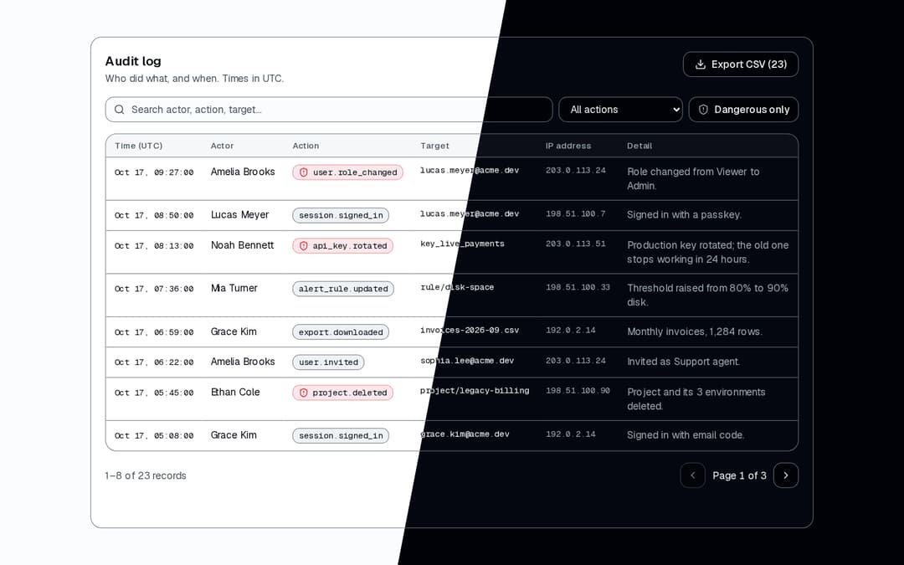Image resolution: width=904 pixels, height=565 pixels.
Task: Click target sophia.lee@acme.dev
Action: (467, 361)
